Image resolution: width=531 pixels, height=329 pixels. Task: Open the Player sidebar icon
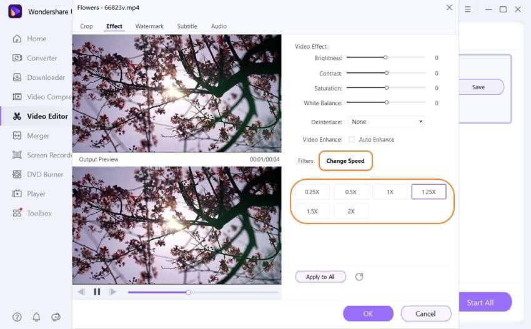point(17,194)
